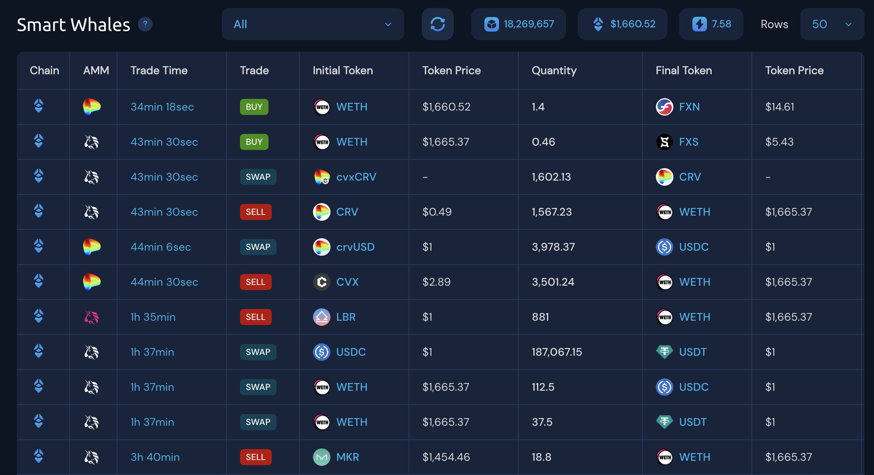Screen dimensions: 874x475
Task: Open the CRV final token link
Action: [x=690, y=177]
